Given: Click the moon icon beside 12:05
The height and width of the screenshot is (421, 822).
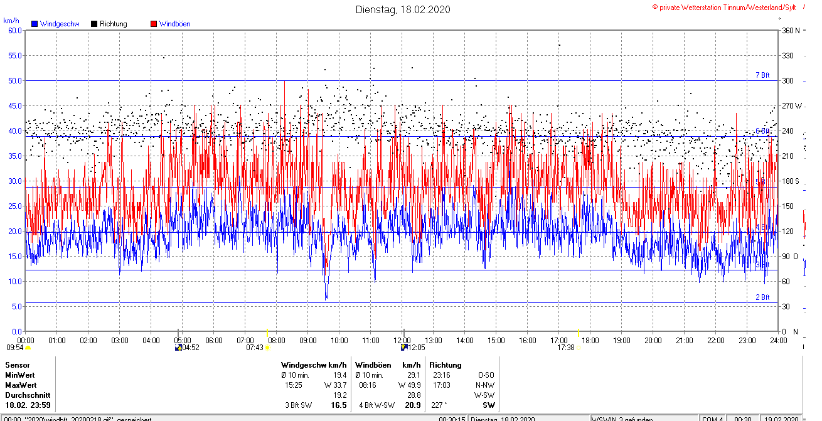Looking at the screenshot, I should coord(404,347).
